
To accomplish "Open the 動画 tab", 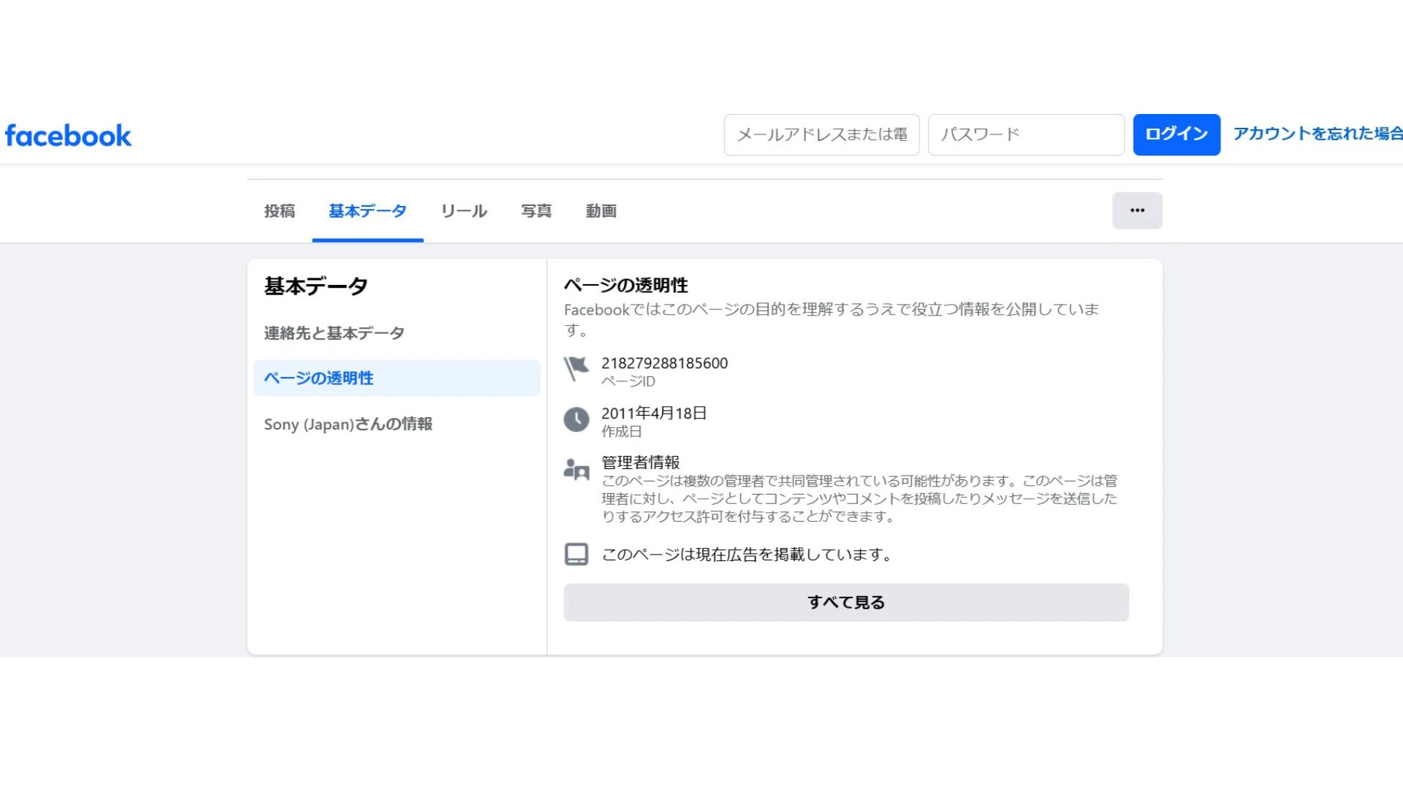I will coord(601,211).
